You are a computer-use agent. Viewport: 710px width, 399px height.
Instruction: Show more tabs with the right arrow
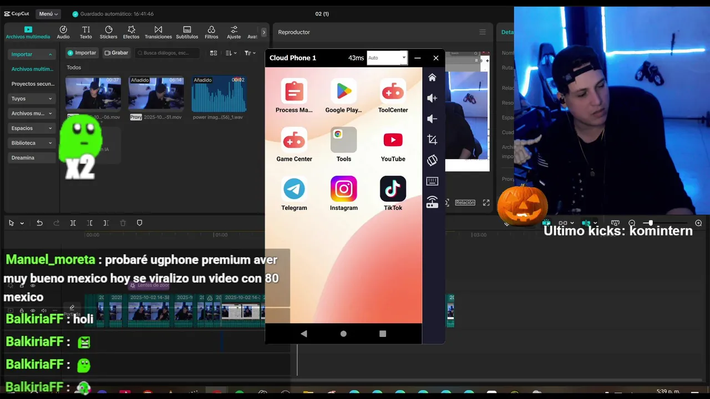pos(264,32)
